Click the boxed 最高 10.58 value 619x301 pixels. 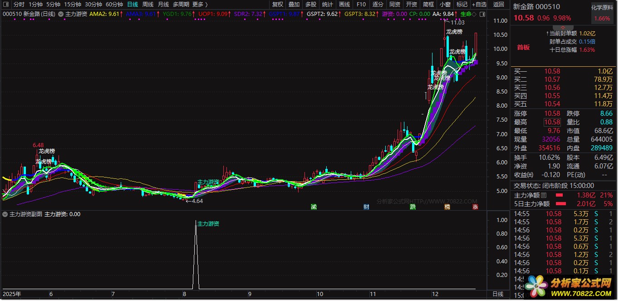point(552,122)
